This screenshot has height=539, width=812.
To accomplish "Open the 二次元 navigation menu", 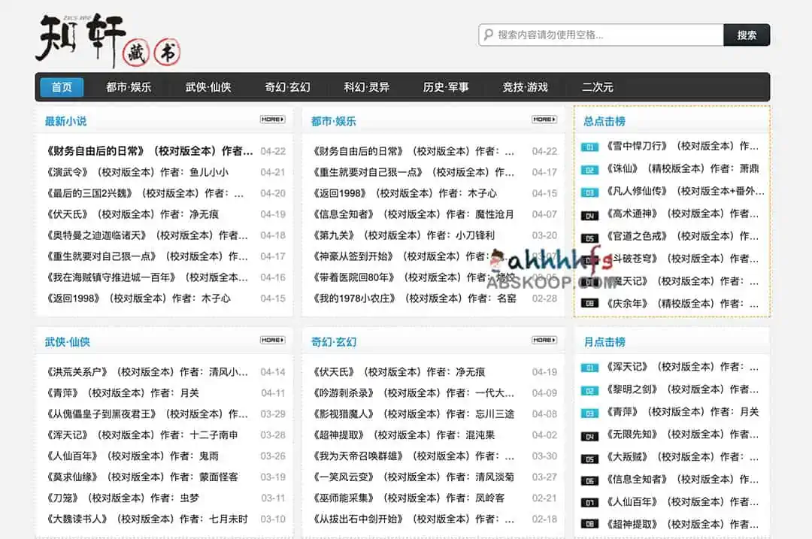I will click(597, 87).
